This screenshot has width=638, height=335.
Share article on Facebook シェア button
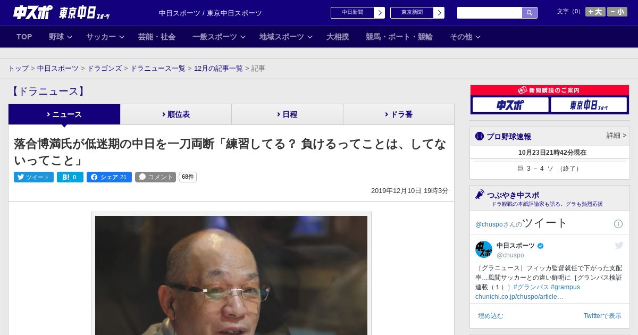tap(109, 177)
